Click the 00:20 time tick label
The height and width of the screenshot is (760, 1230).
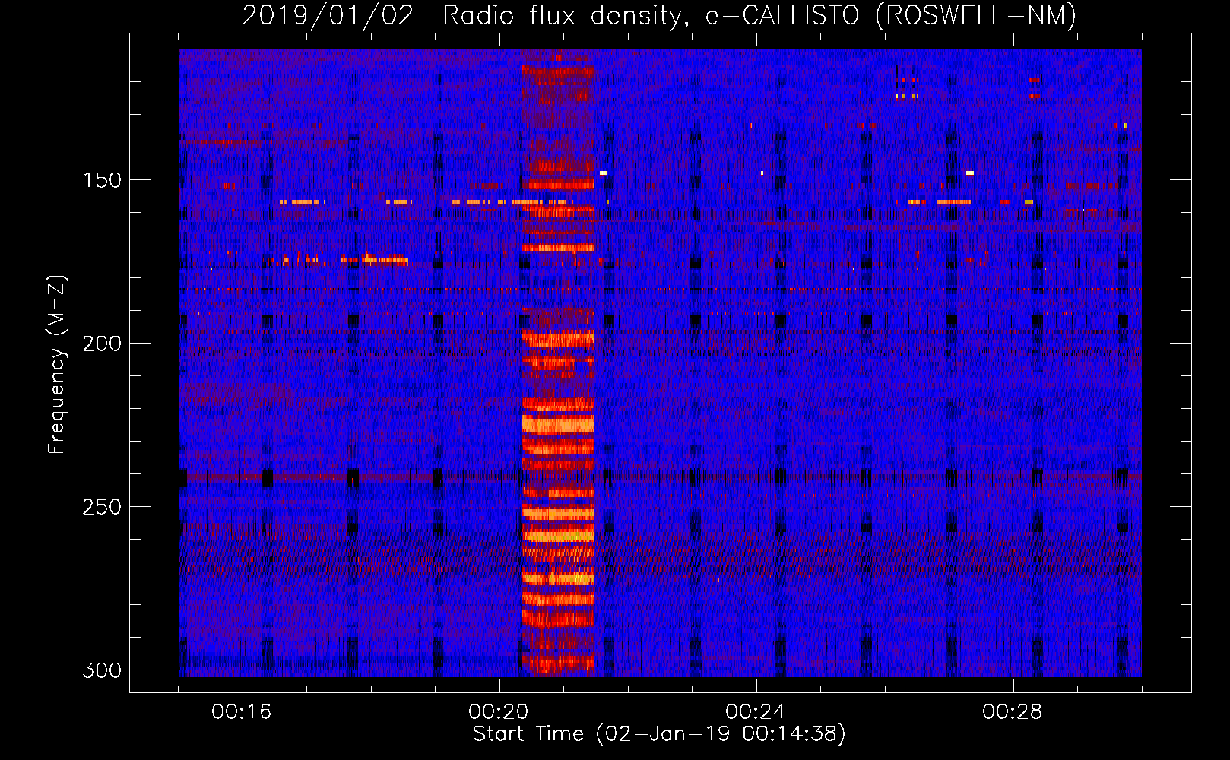(499, 712)
